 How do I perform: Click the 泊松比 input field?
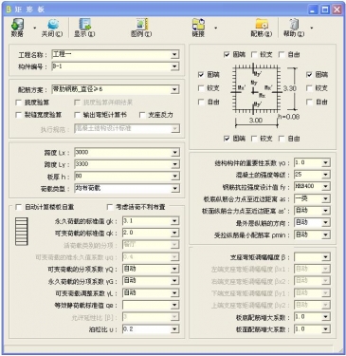(151, 329)
